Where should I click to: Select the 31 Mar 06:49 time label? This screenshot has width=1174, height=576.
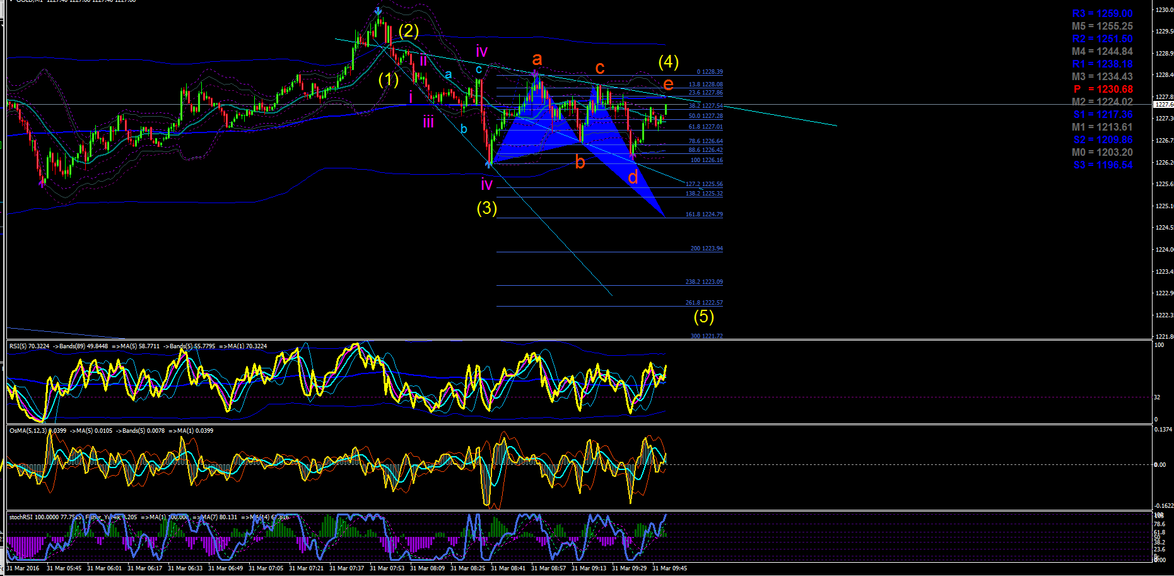[x=225, y=568]
